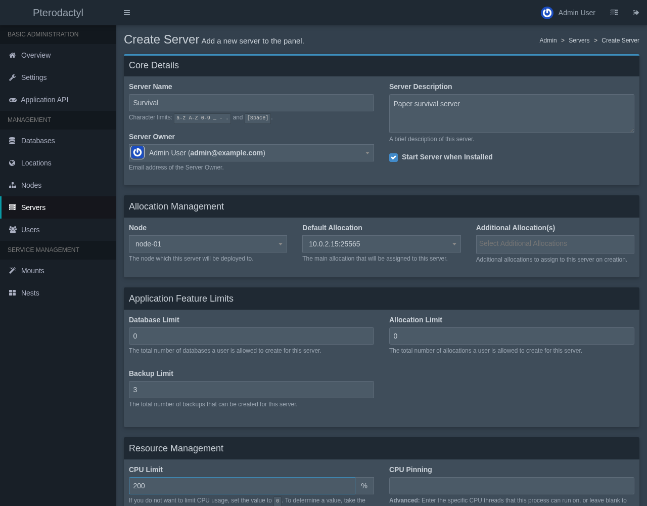Viewport: 647px width, 506px height.
Task: Click Admin breadcrumb link
Action: pos(548,40)
